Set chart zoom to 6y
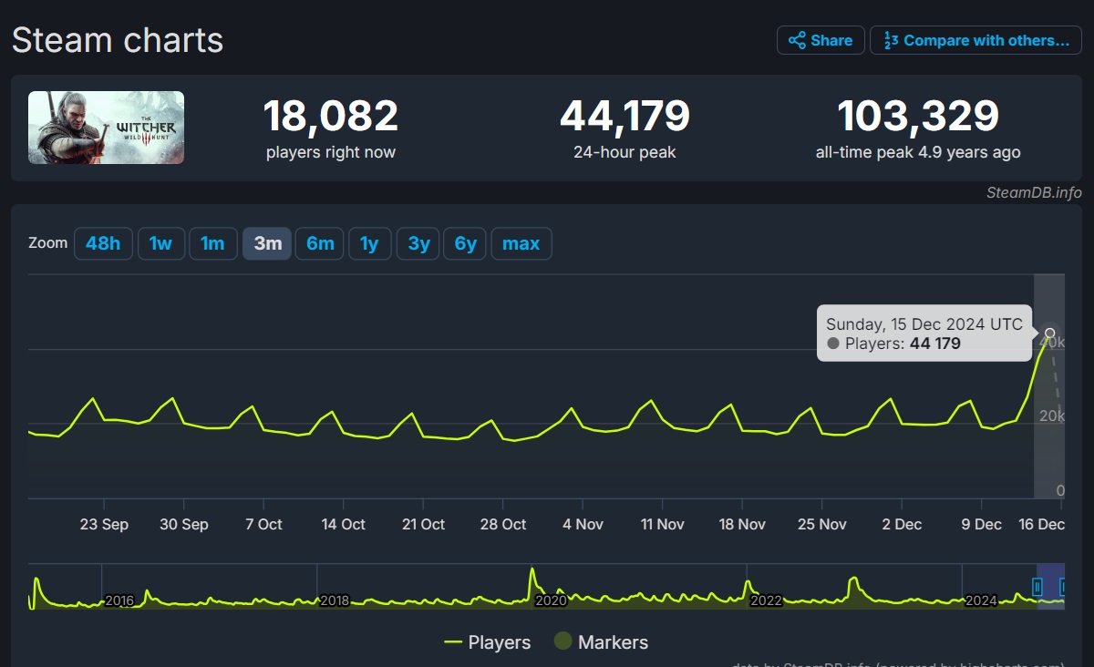Viewport: 1094px width, 667px height. coord(465,243)
